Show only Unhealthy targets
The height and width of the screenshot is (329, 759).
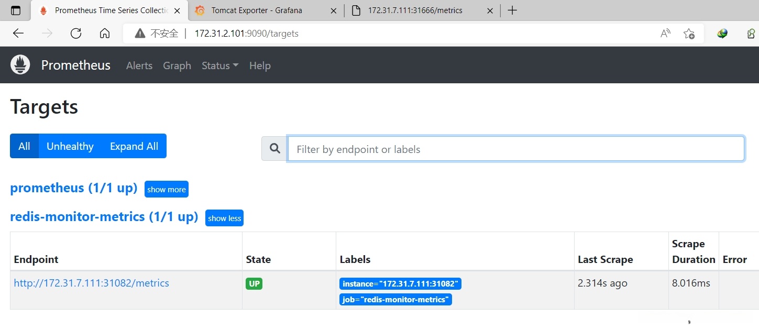[x=70, y=146]
